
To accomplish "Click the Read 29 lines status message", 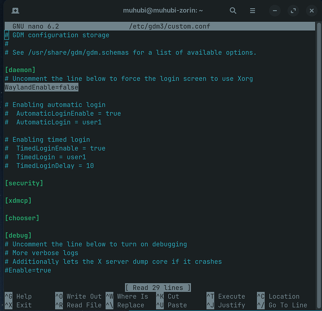I will click(x=158, y=288).
